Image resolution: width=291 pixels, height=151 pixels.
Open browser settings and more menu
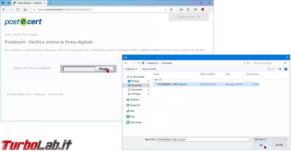coord(210,9)
